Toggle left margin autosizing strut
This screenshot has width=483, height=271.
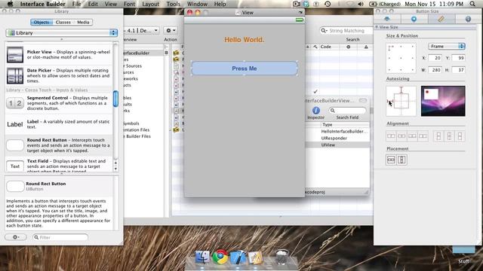tap(390, 101)
